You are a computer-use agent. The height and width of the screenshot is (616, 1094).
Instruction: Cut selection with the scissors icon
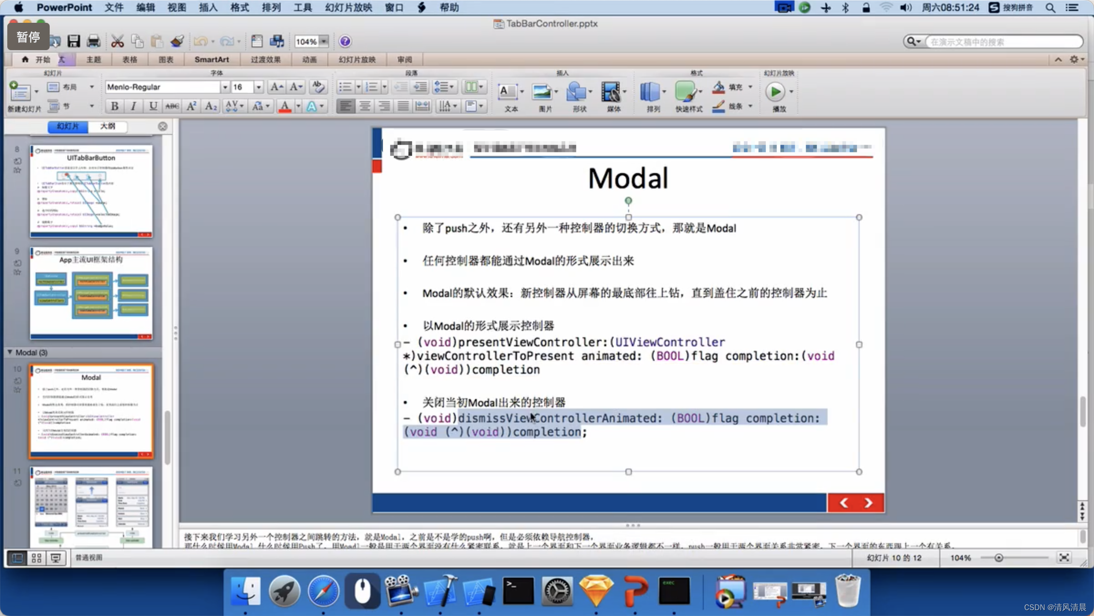[118, 41]
